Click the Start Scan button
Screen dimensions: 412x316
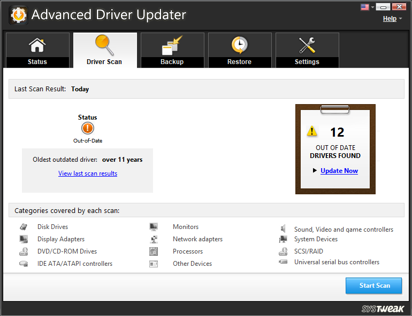(x=373, y=286)
